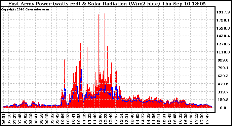The width and height of the screenshot is (232, 126).
Task: Click the 08:58 time label
Action: [x=42, y=119]
